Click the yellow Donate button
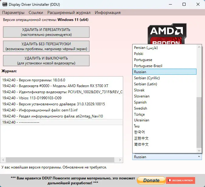The image size is (205, 187). [151, 180]
